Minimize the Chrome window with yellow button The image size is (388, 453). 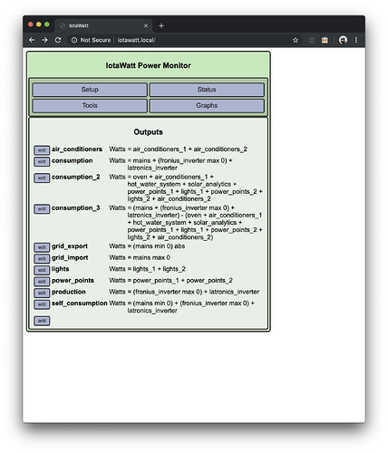(39, 24)
